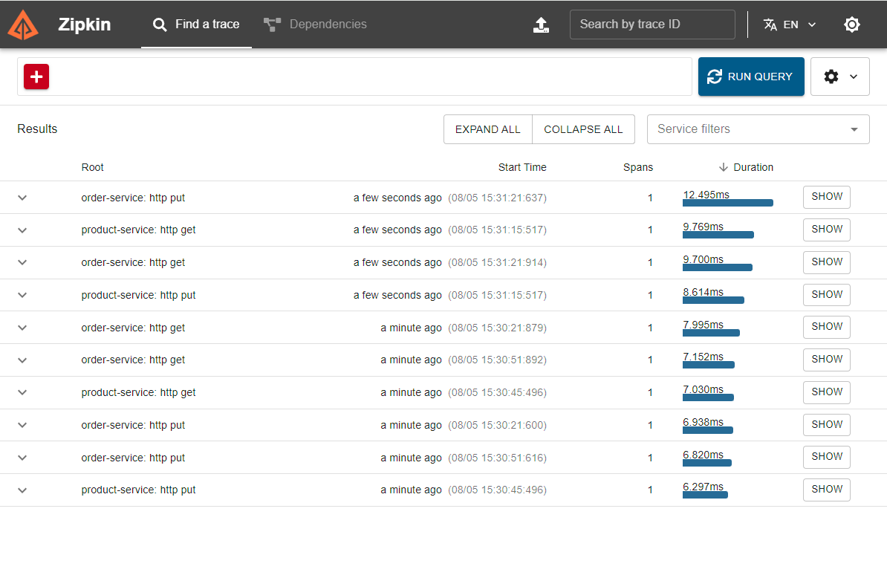Expand product-service http get 9.769ms row
The height and width of the screenshot is (578, 887).
click(22, 230)
